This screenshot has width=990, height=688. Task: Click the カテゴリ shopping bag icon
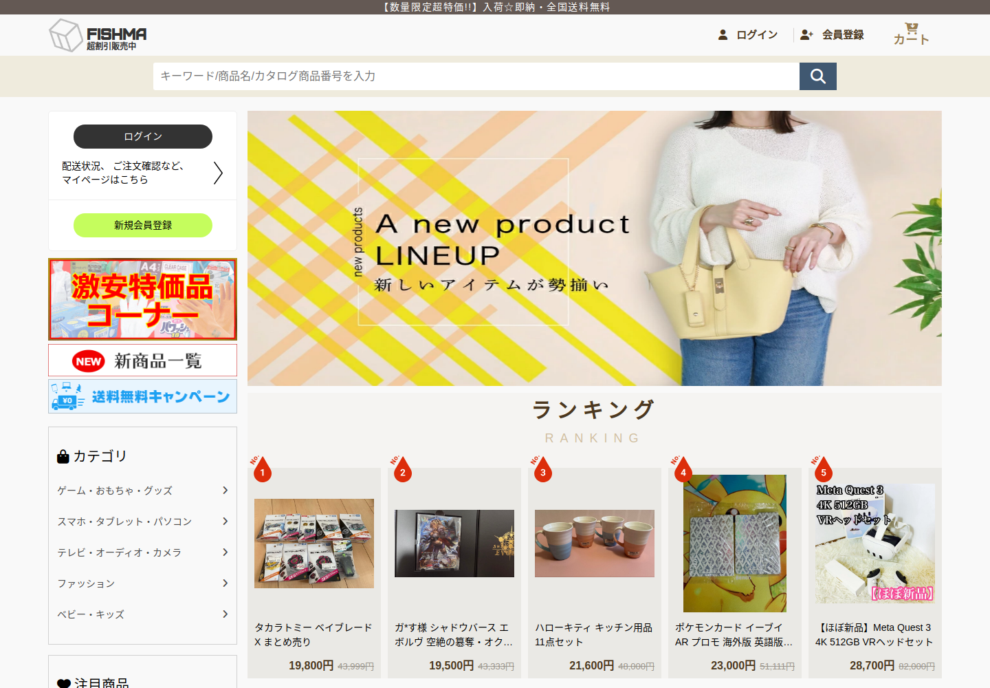coord(63,456)
